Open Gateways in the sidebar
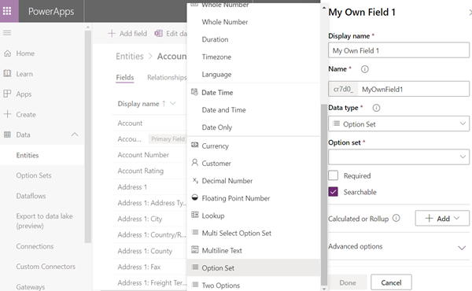 coord(31,287)
